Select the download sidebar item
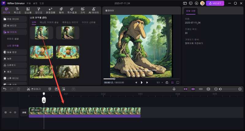Screen dimensions: 245x131 click(x=15, y=65)
